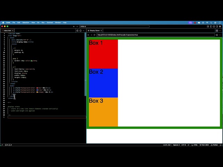Open the View menu
The width and height of the screenshot is (223, 167).
tap(33, 23)
